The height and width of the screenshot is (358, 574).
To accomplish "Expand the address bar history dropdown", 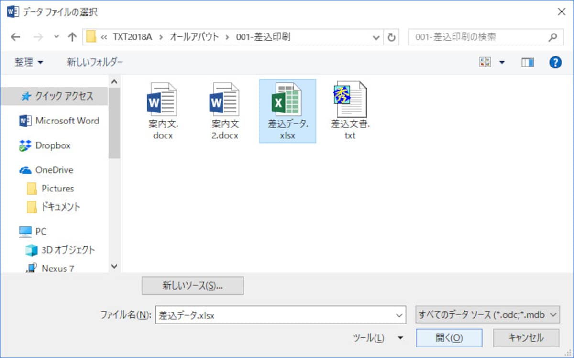I will [376, 37].
